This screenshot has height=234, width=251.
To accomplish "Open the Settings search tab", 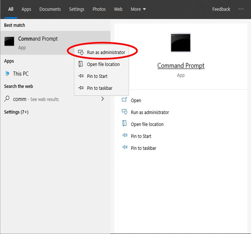I will click(x=77, y=9).
